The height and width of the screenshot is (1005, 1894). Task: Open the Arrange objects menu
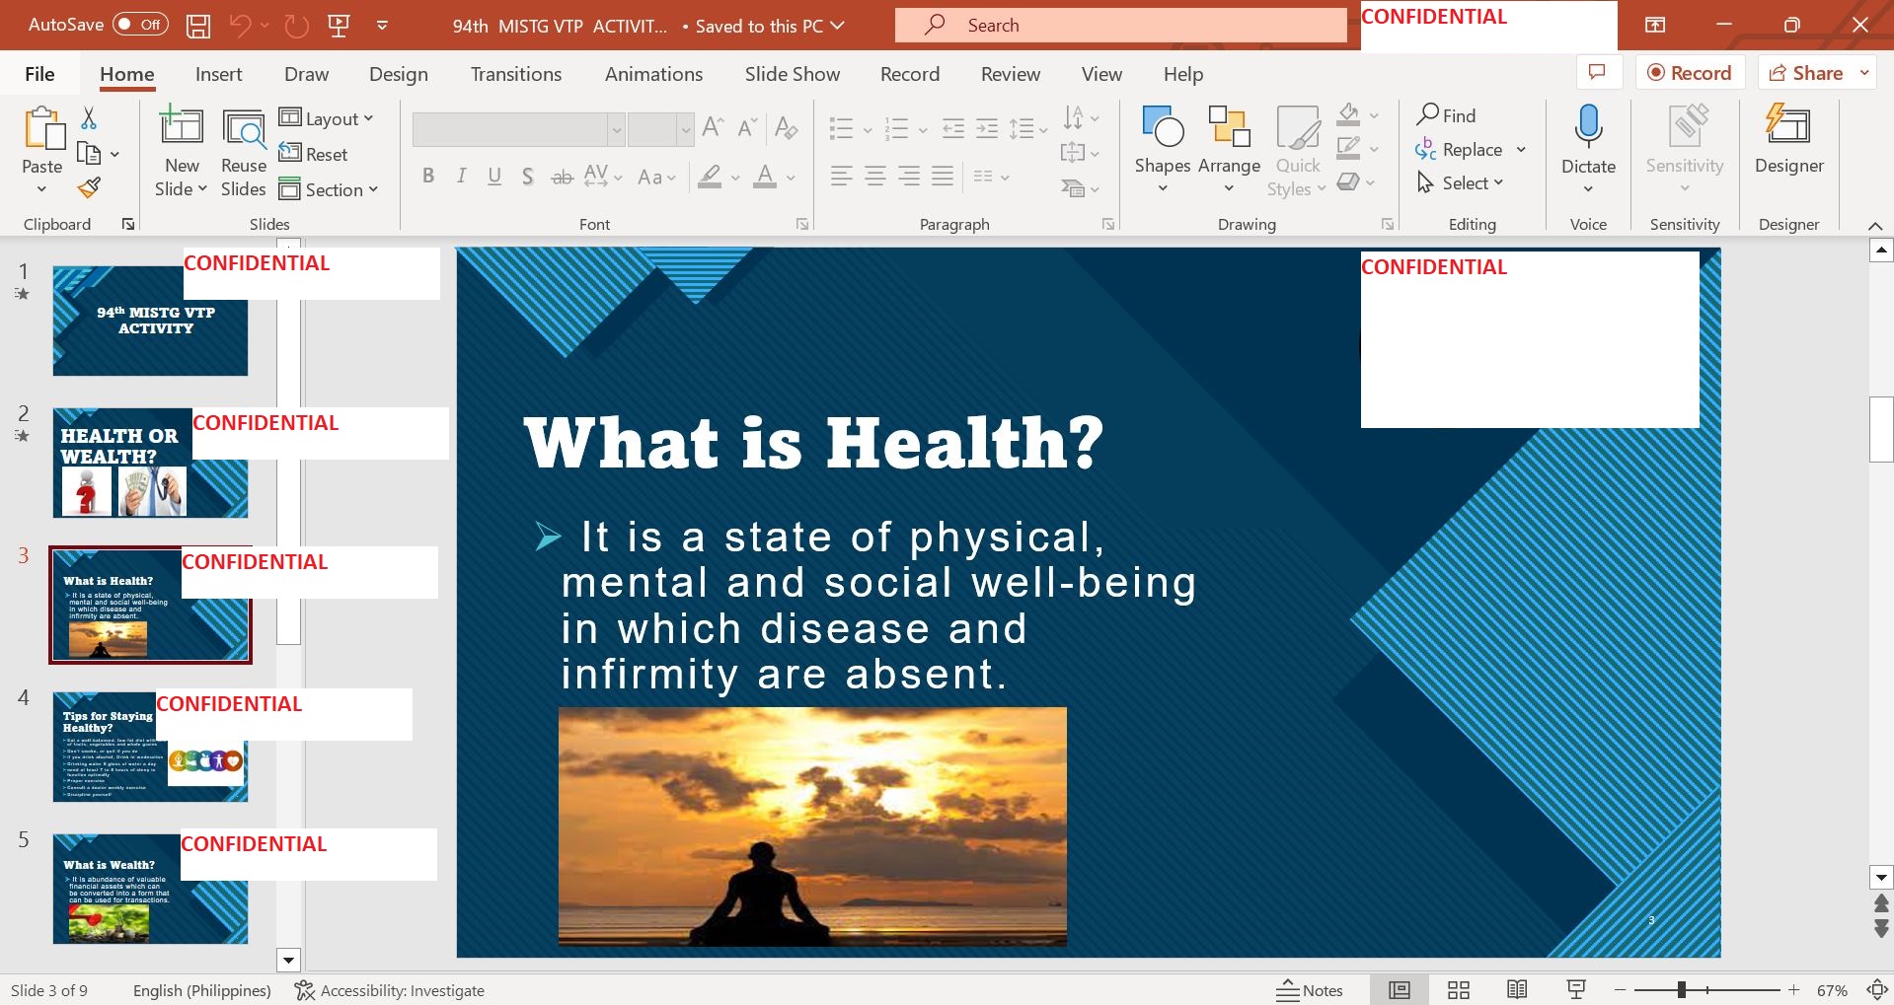(1229, 150)
